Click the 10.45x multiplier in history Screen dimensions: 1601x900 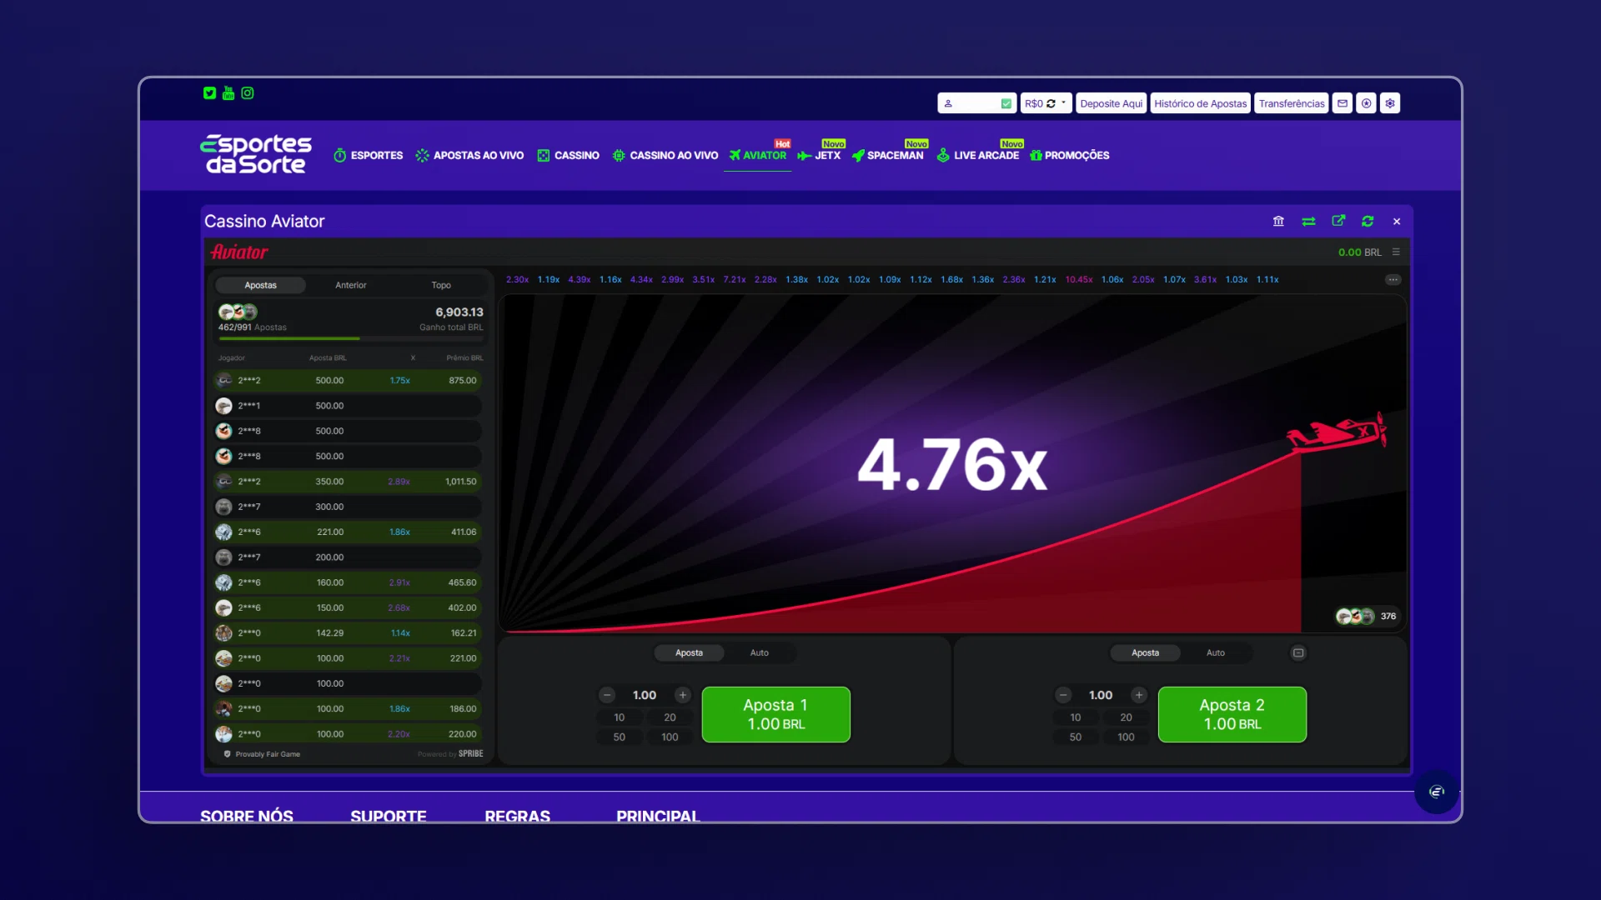pos(1079,280)
